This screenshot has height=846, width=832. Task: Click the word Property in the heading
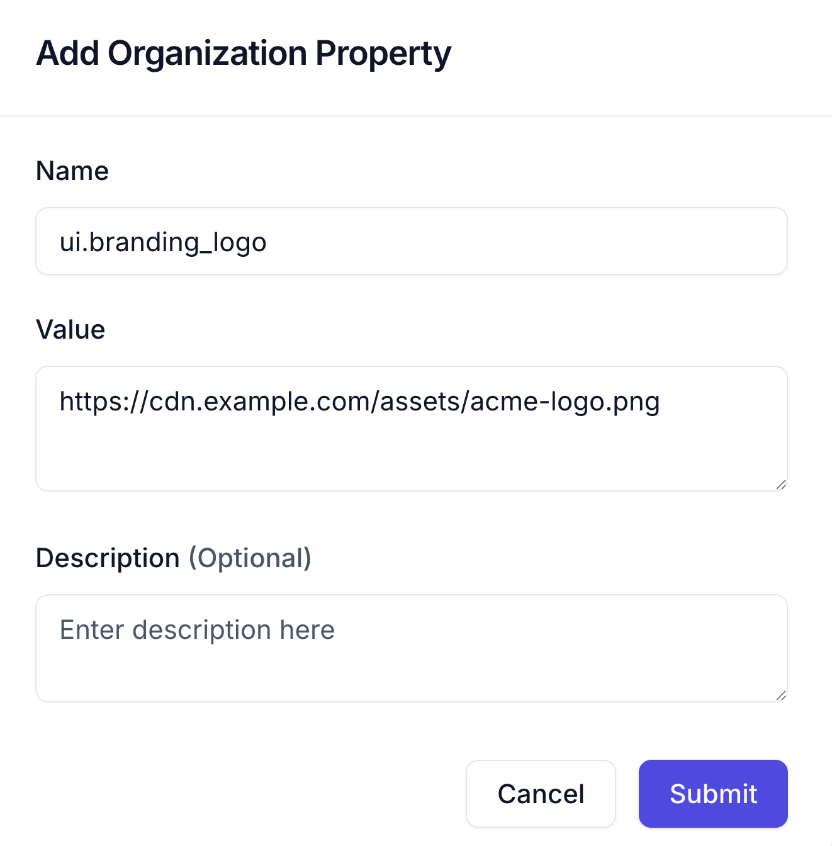tap(383, 54)
